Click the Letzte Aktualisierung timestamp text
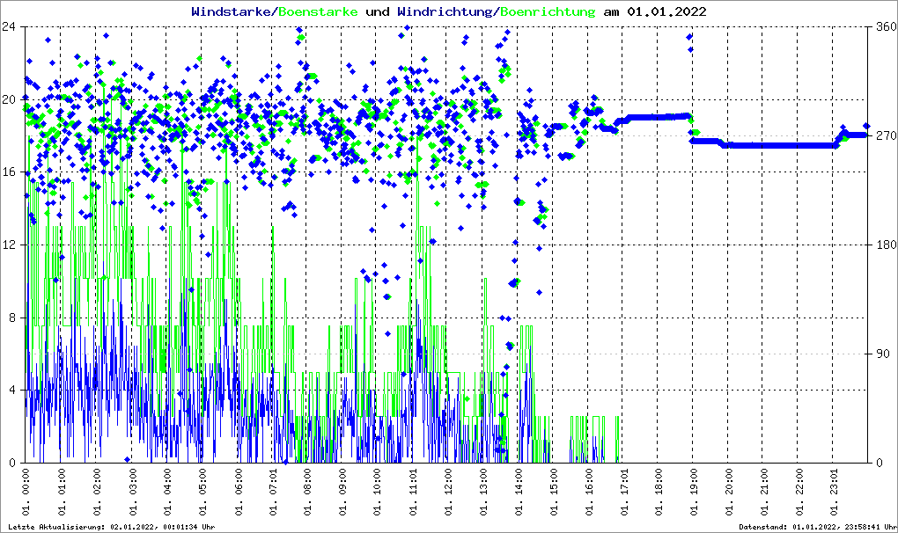Screen dimensions: 898x533 pos(111,527)
